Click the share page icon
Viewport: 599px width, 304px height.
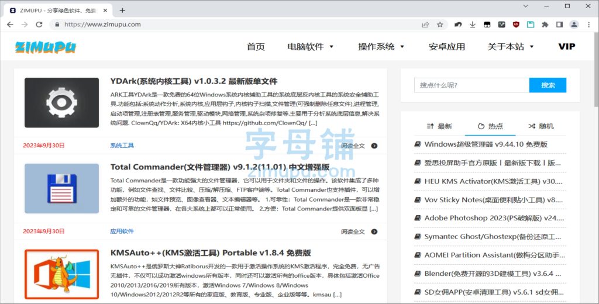(x=425, y=25)
